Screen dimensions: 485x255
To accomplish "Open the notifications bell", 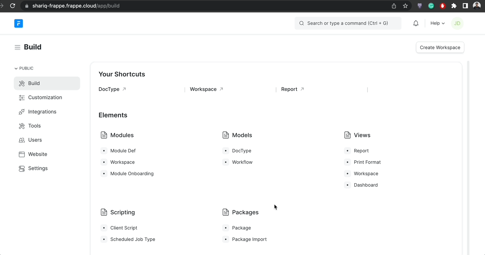I will (x=416, y=23).
